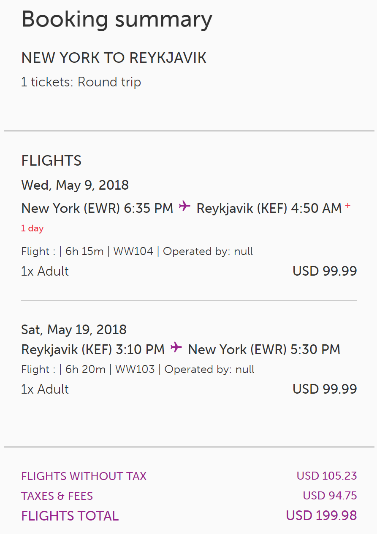Viewport: 377px width, 534px height.
Task: Click NEW YORK TO REYKJAVIK route title
Action: [114, 58]
